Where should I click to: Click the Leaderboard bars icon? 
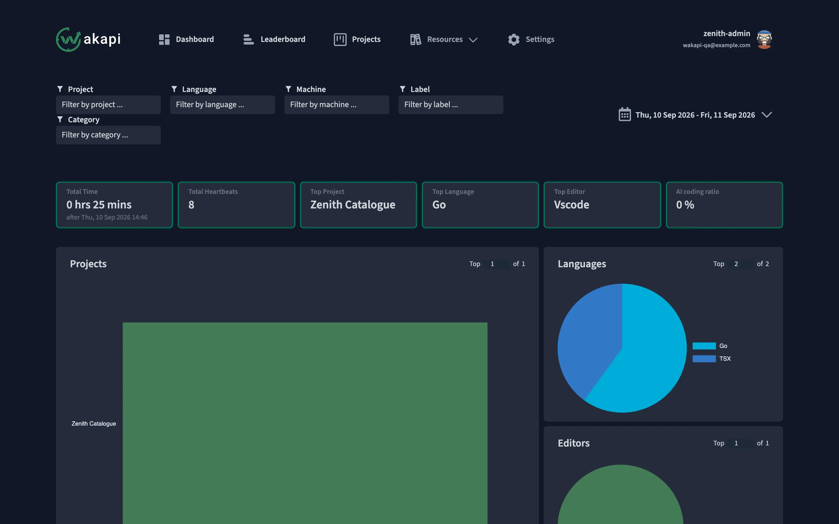coord(248,40)
